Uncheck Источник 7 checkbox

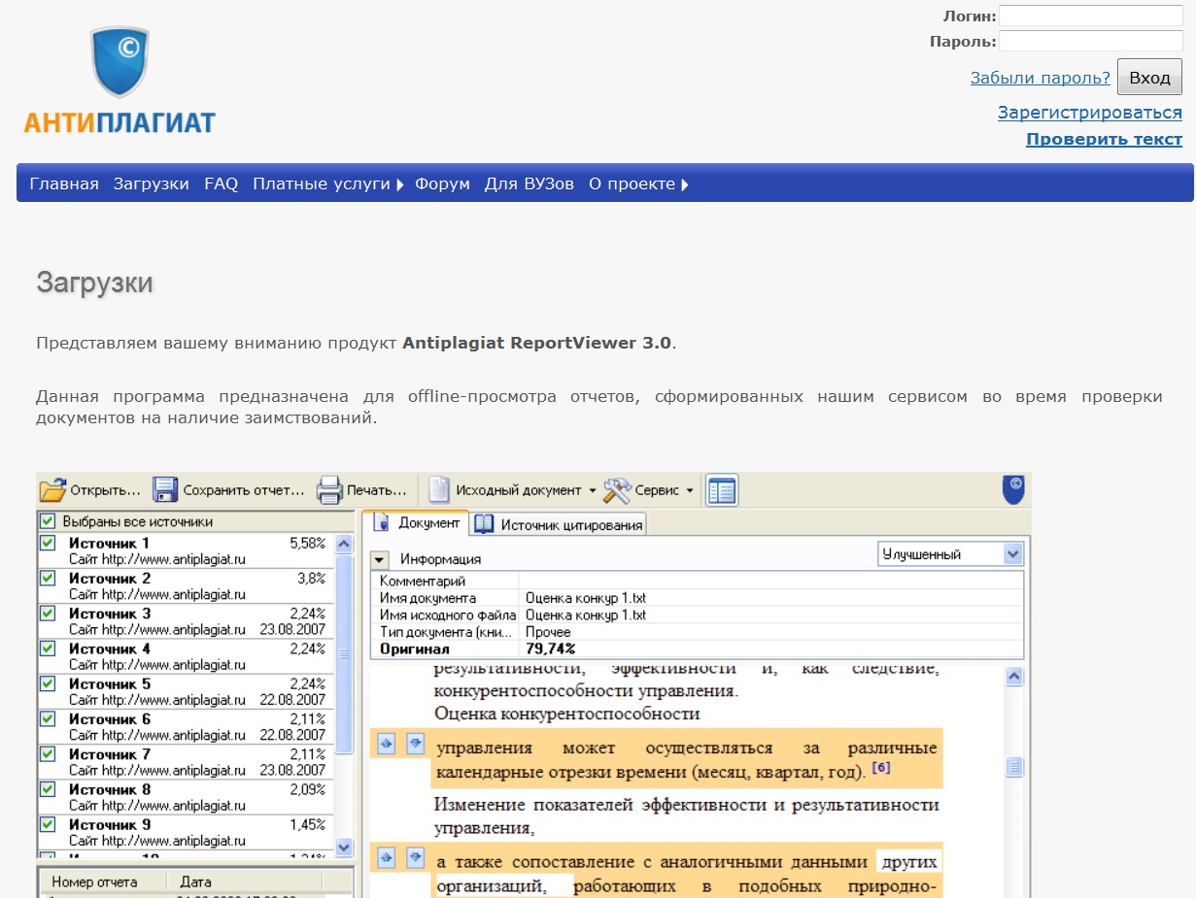coord(48,754)
